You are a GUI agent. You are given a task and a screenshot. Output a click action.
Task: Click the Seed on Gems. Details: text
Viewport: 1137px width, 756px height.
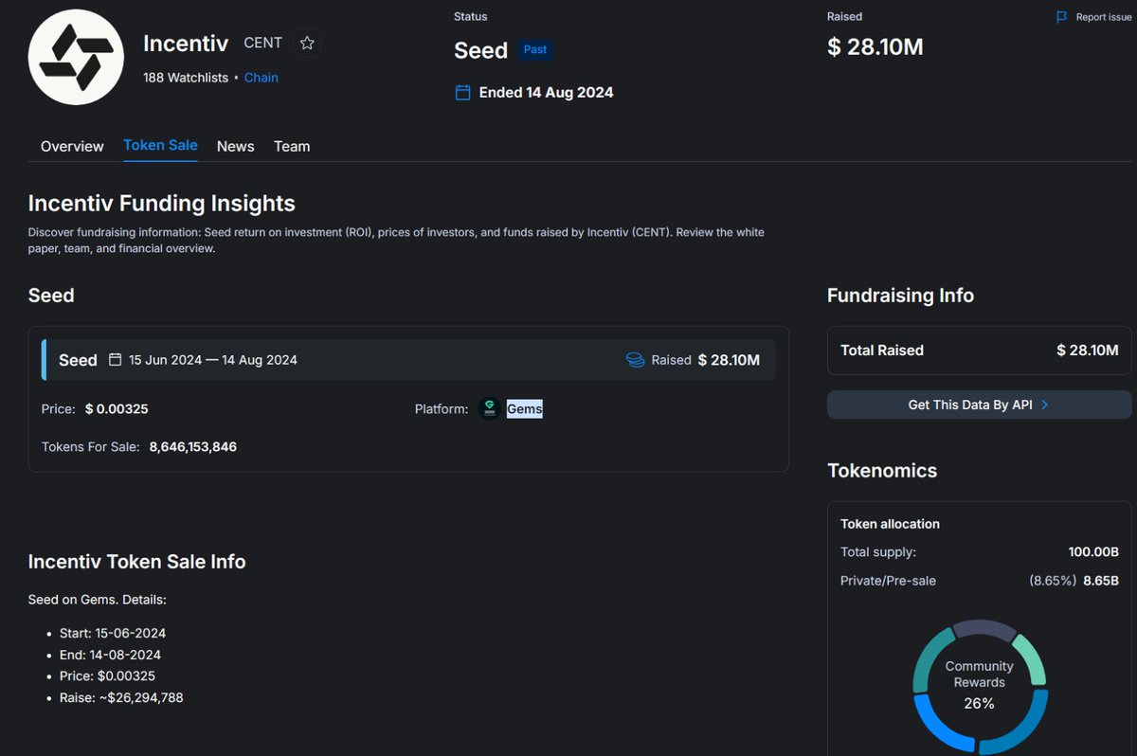point(98,600)
